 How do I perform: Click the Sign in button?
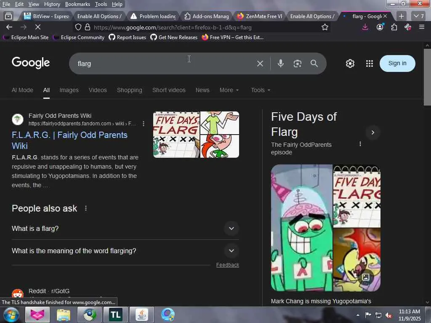(x=397, y=64)
